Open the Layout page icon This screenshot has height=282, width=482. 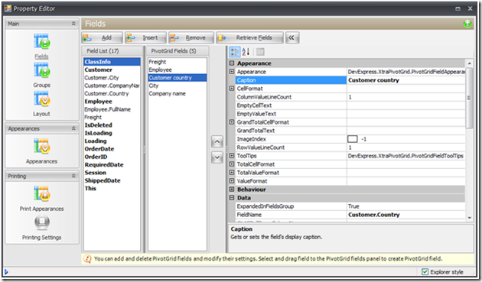pyautogui.click(x=42, y=99)
